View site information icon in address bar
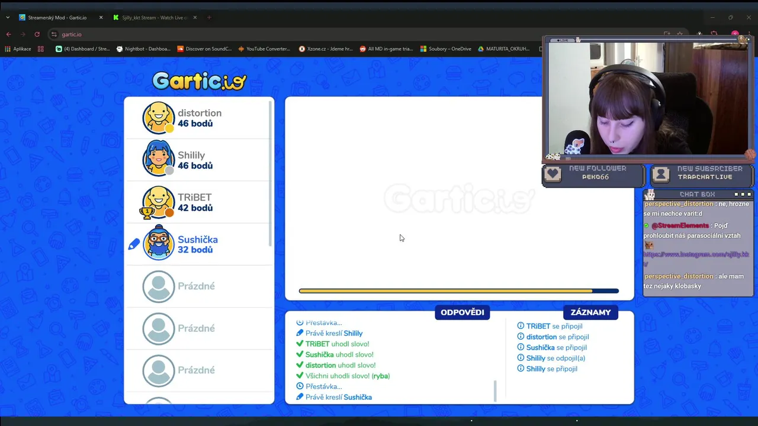758x426 pixels. tap(54, 34)
